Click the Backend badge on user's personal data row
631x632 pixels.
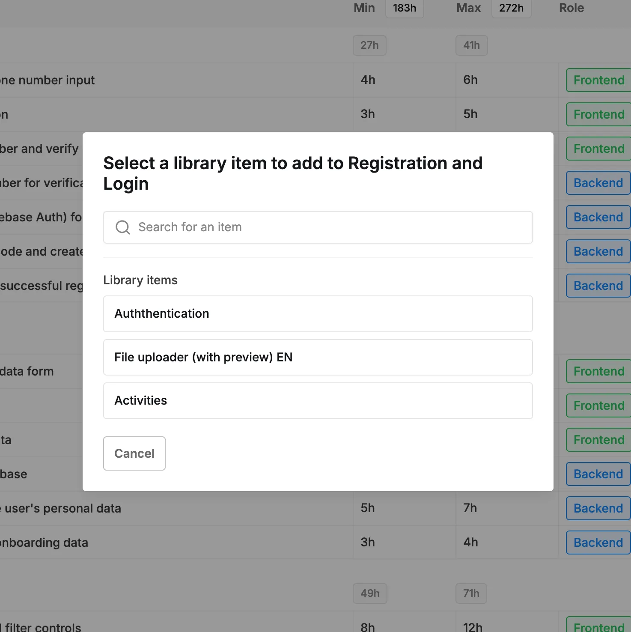(x=598, y=508)
